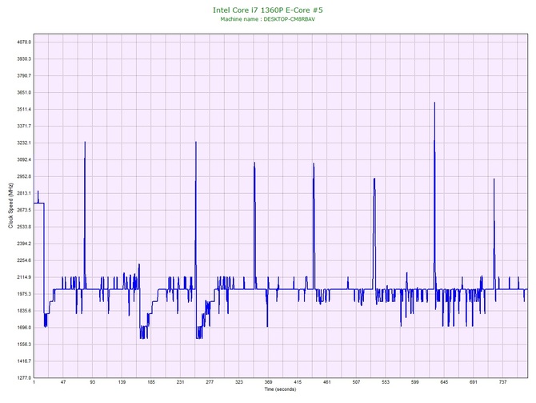Click the x-axis tick label 599
The height and width of the screenshot is (403, 536).
[415, 382]
